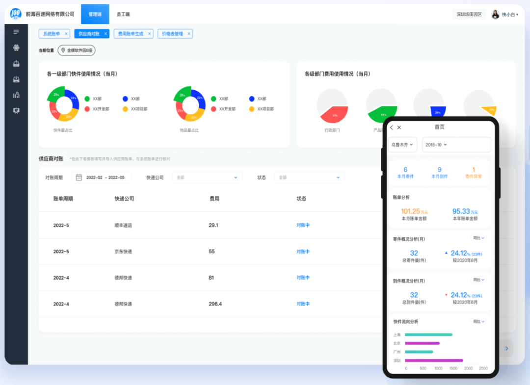
Task: Expand 同比 dropdown in 到件概况分析 section
Action: [x=478, y=280]
